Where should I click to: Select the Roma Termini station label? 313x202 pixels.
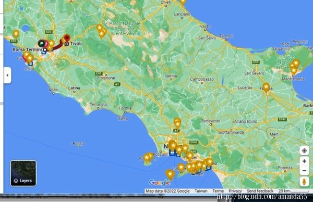(27, 49)
